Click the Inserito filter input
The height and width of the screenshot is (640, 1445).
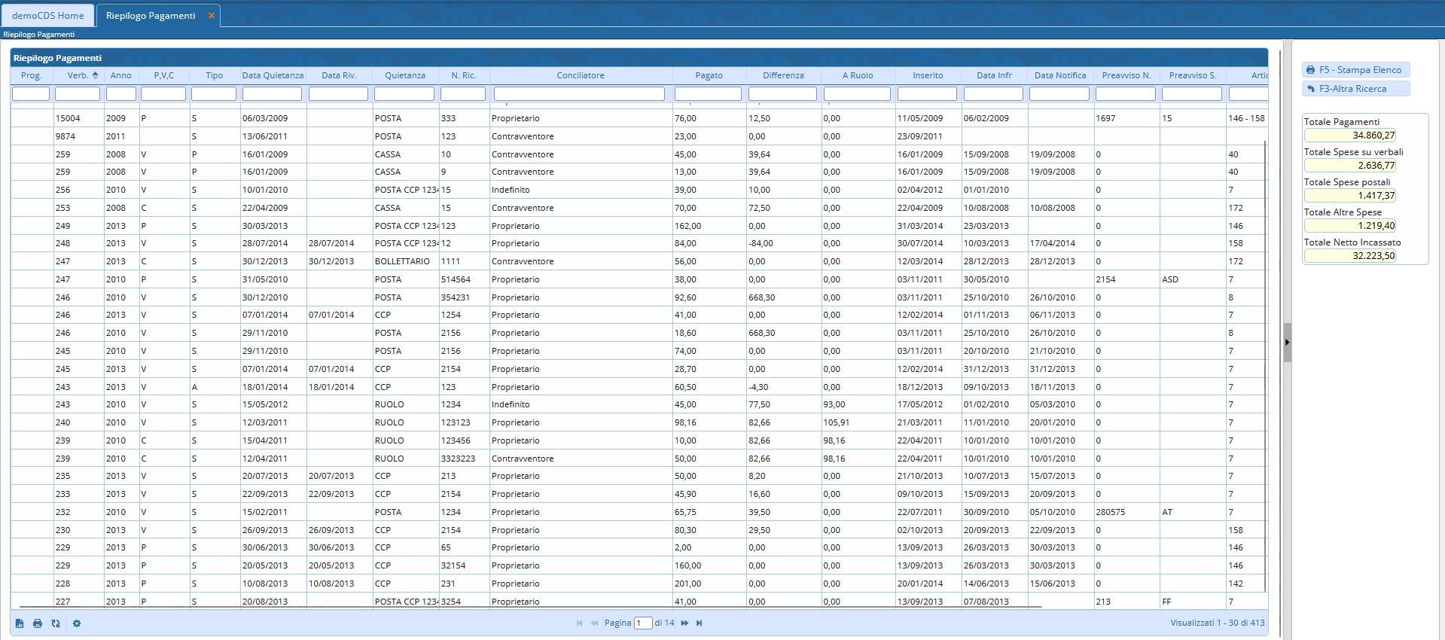click(x=927, y=94)
